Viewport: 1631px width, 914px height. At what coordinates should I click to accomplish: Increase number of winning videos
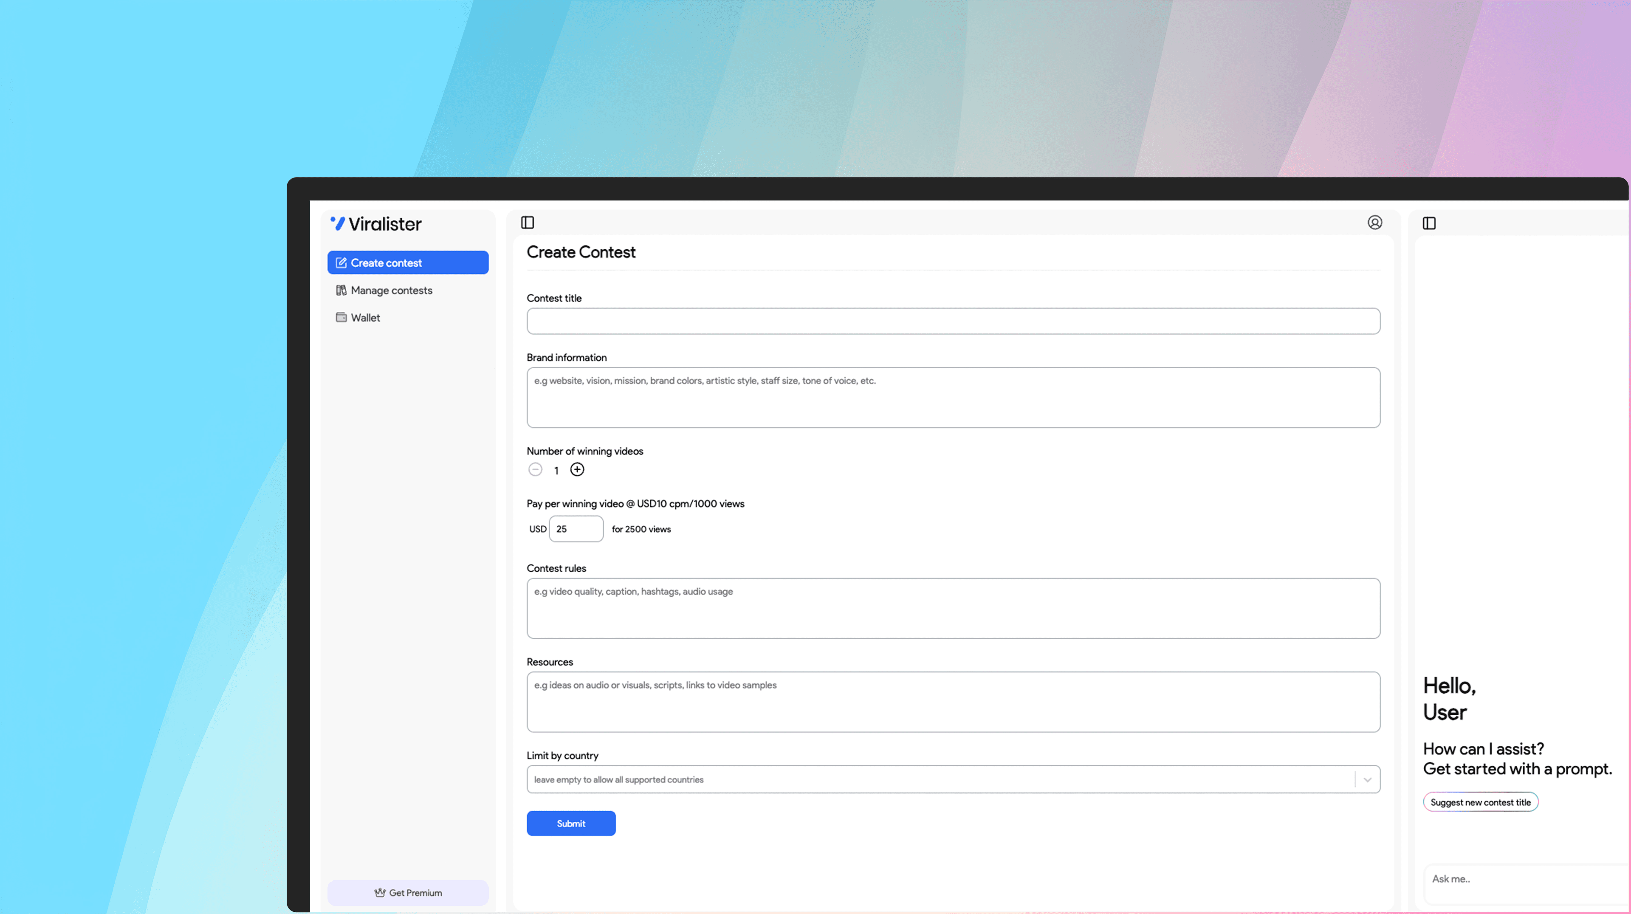577,470
